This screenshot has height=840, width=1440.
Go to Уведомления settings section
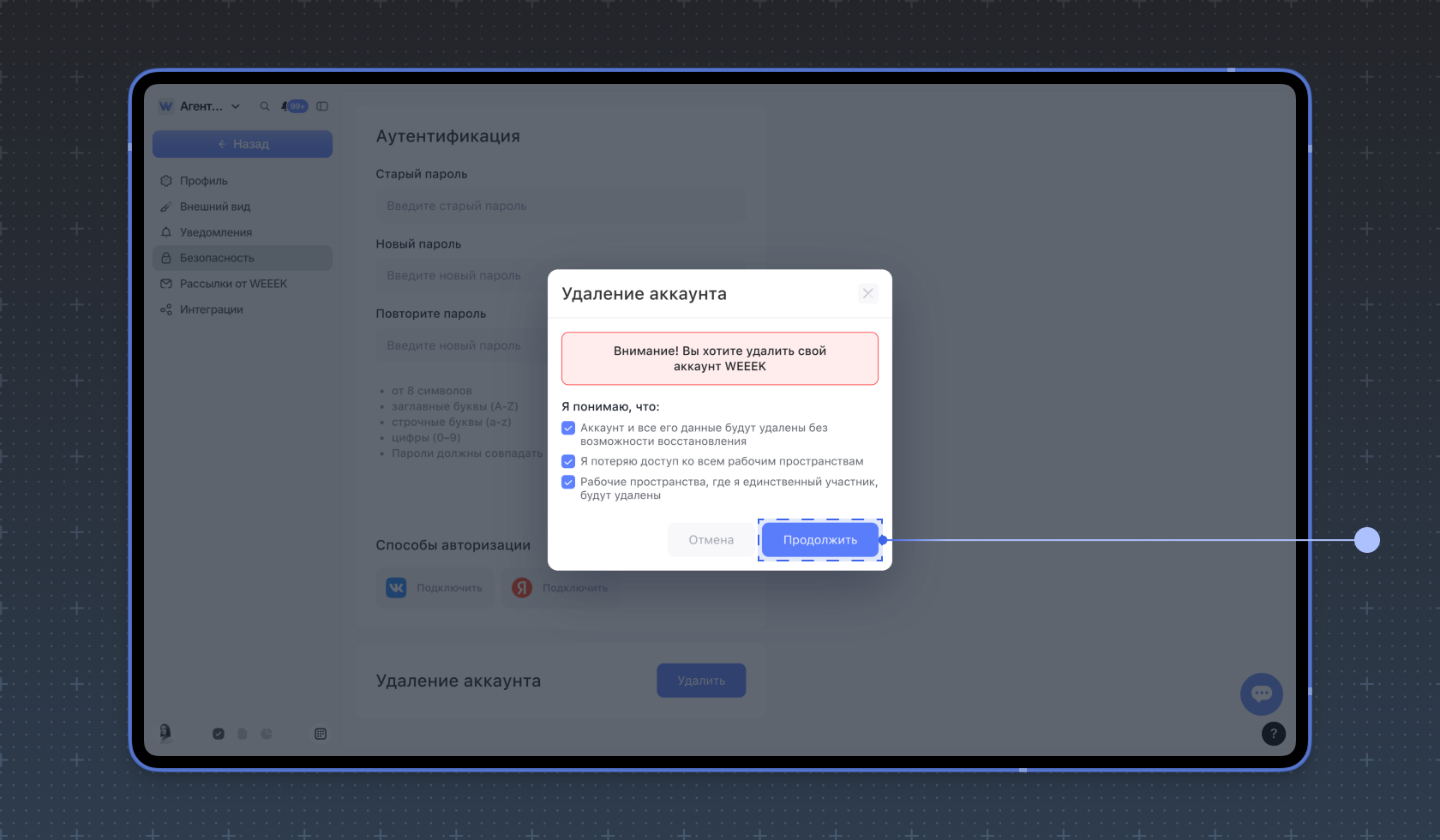pos(216,232)
